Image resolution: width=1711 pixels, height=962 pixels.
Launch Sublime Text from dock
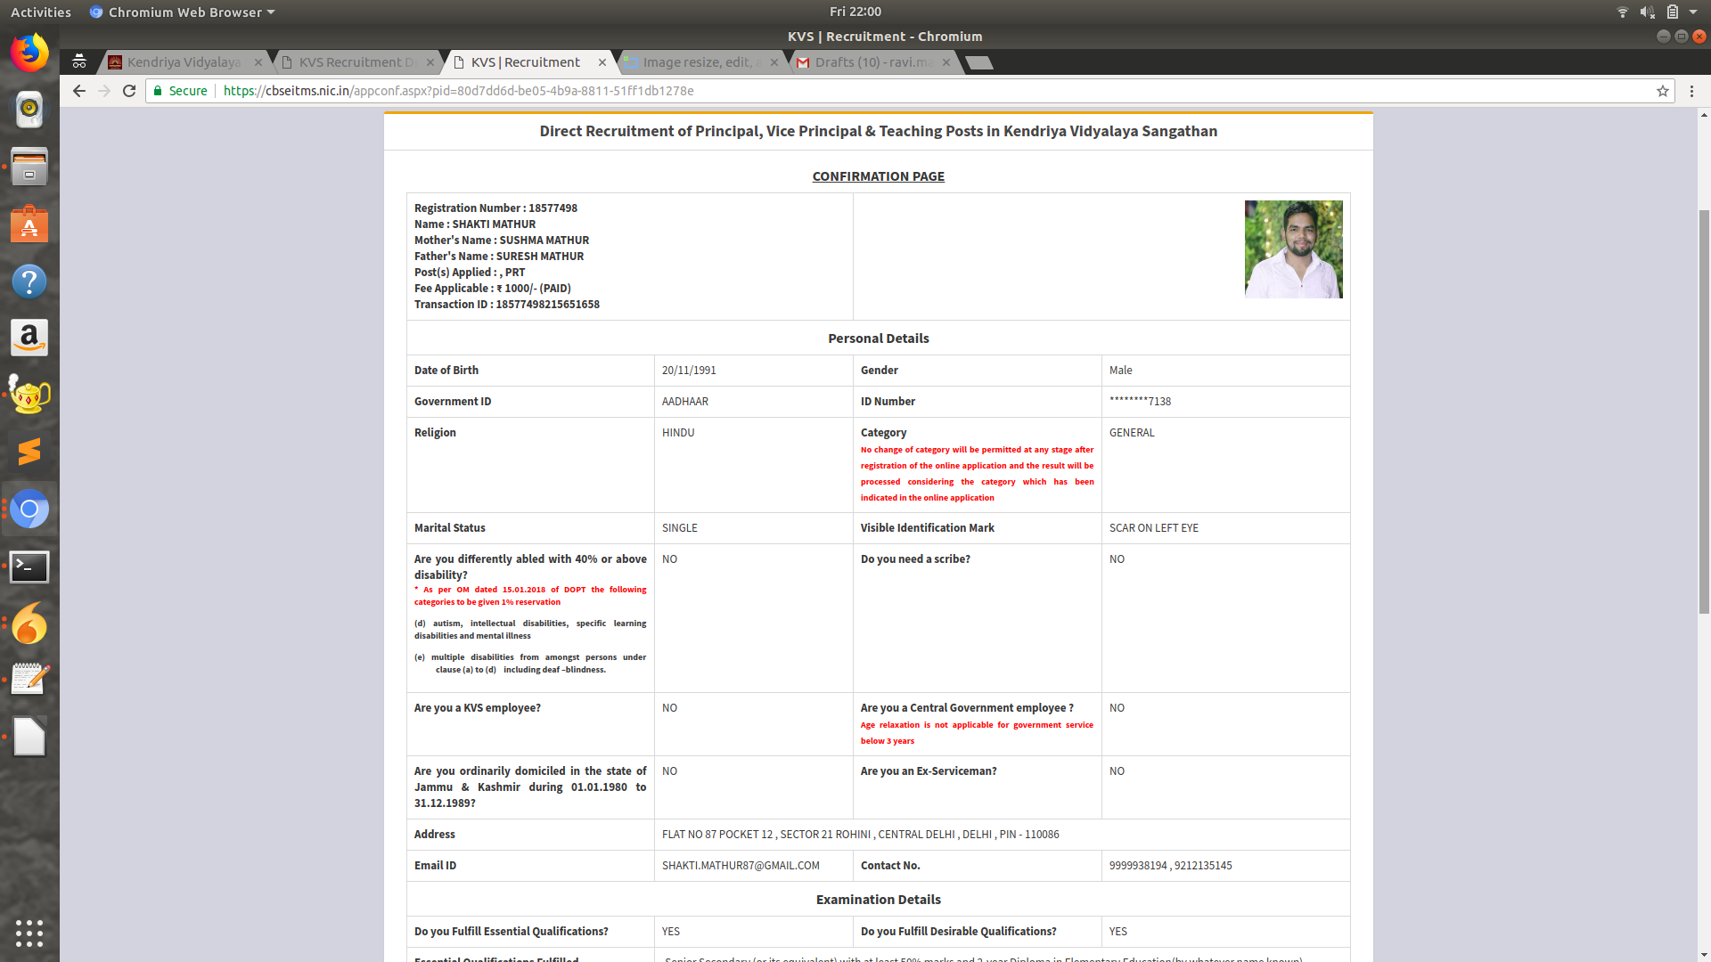(x=29, y=452)
